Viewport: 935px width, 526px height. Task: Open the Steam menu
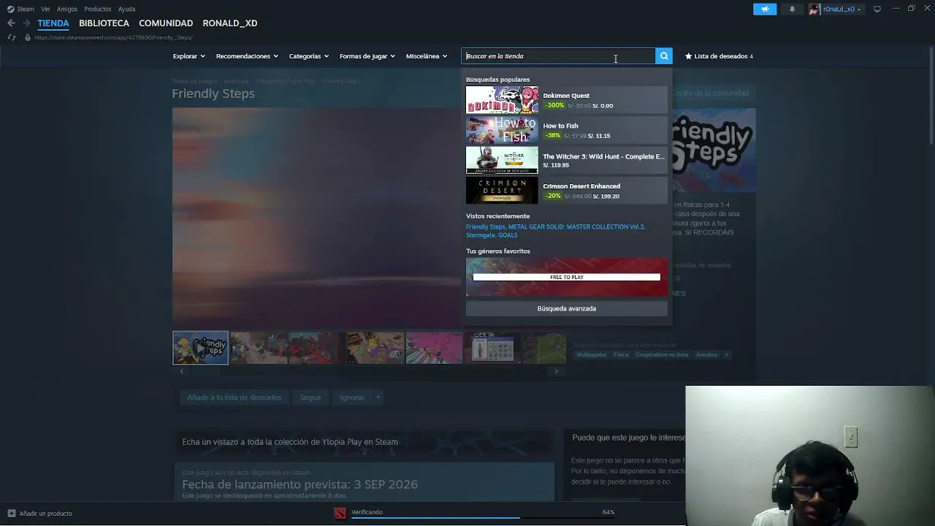[26, 9]
